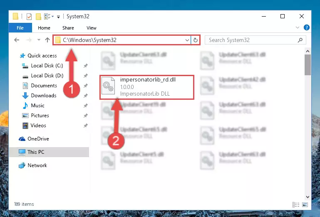Viewport: 320px width, 217px height.
Task: Click the vertical scrollbar thumb
Action: point(308,65)
